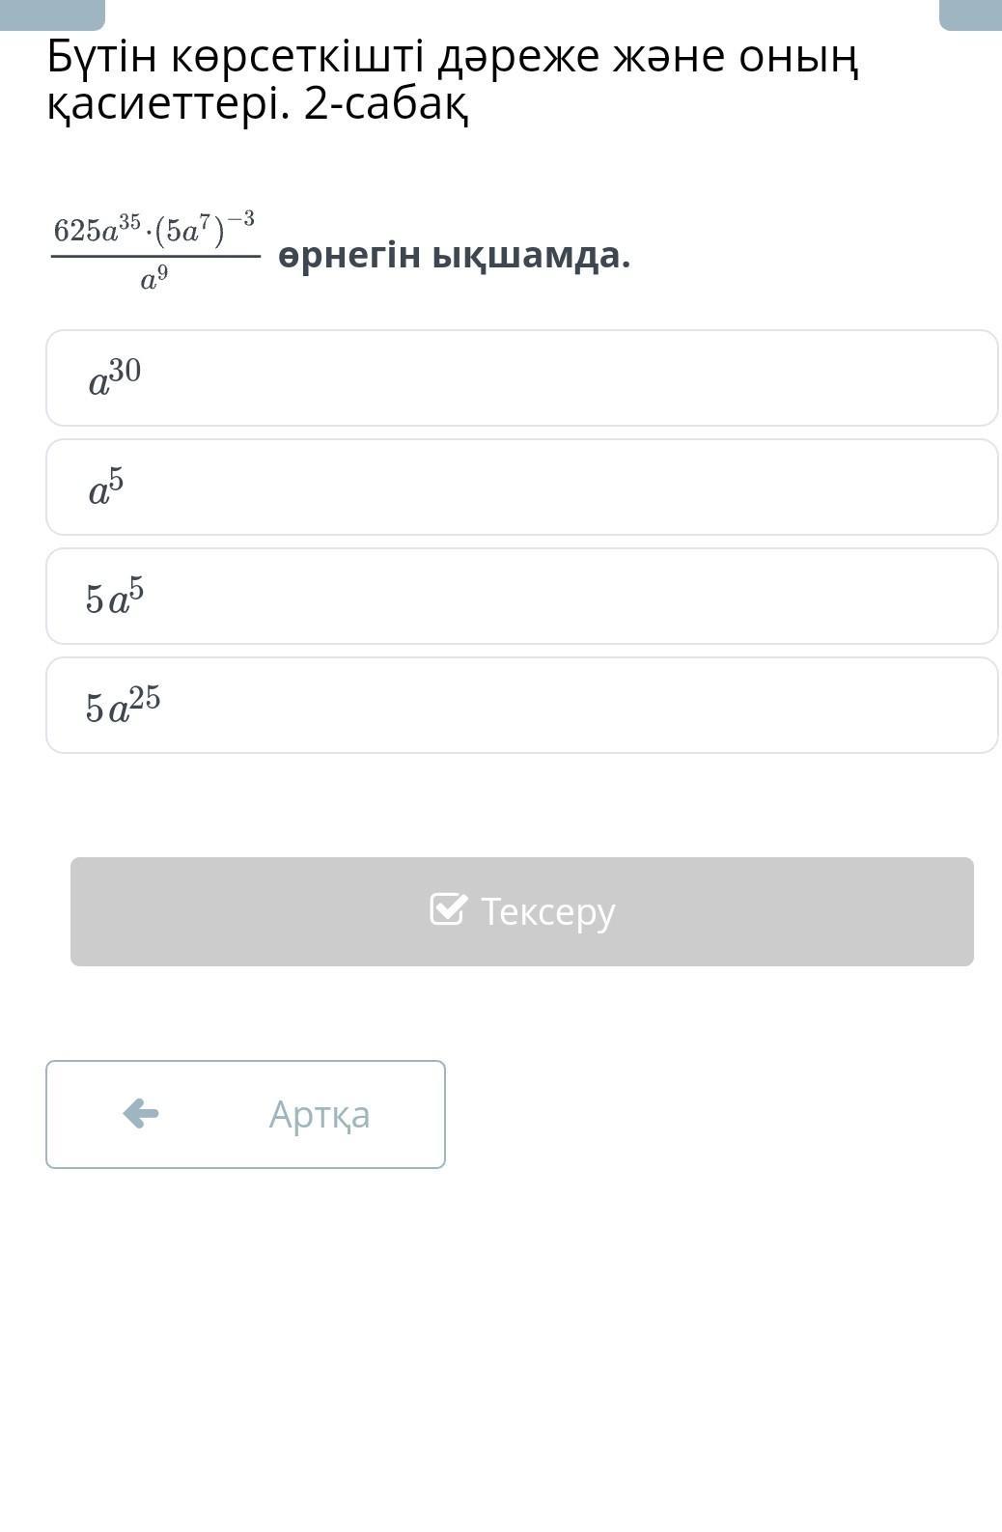Click the 'Артқа' text label

pyautogui.click(x=319, y=1114)
